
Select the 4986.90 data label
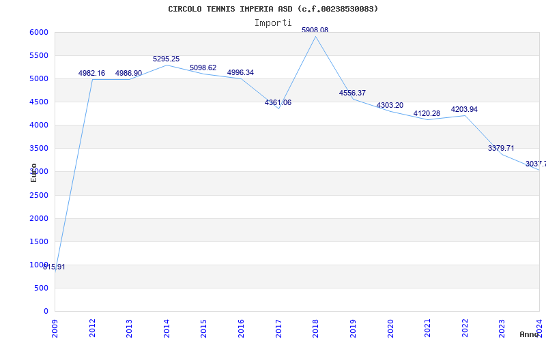128,74
